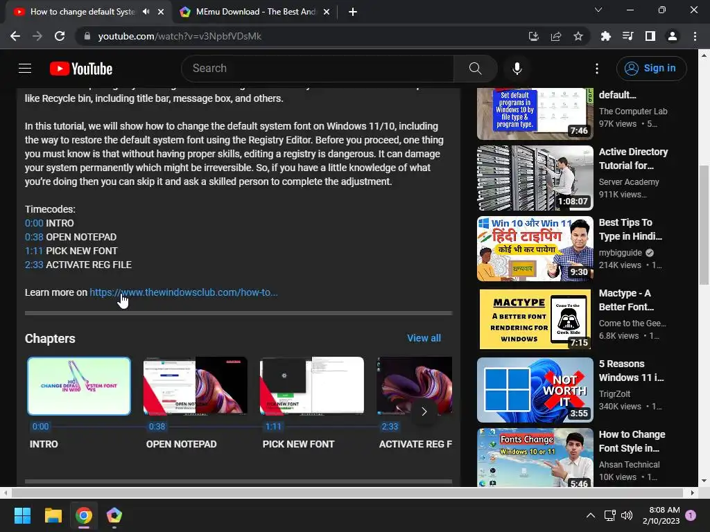Close the YouTube tab
The image size is (710, 532).
point(161,12)
